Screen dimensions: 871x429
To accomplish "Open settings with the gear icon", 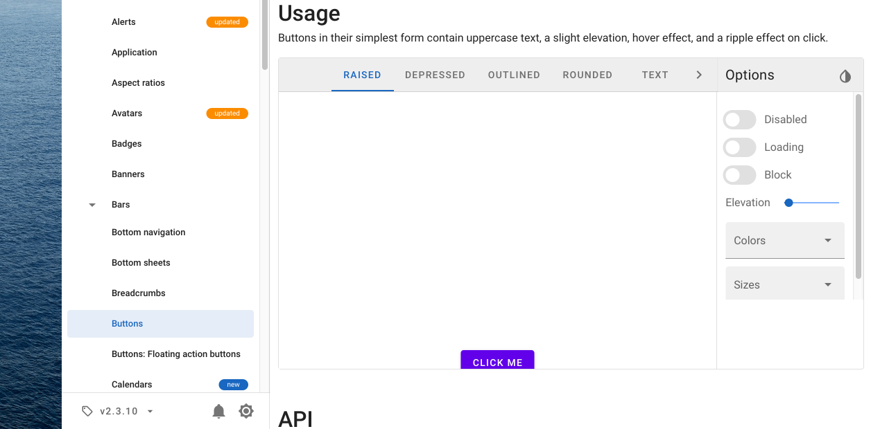I will coord(246,411).
